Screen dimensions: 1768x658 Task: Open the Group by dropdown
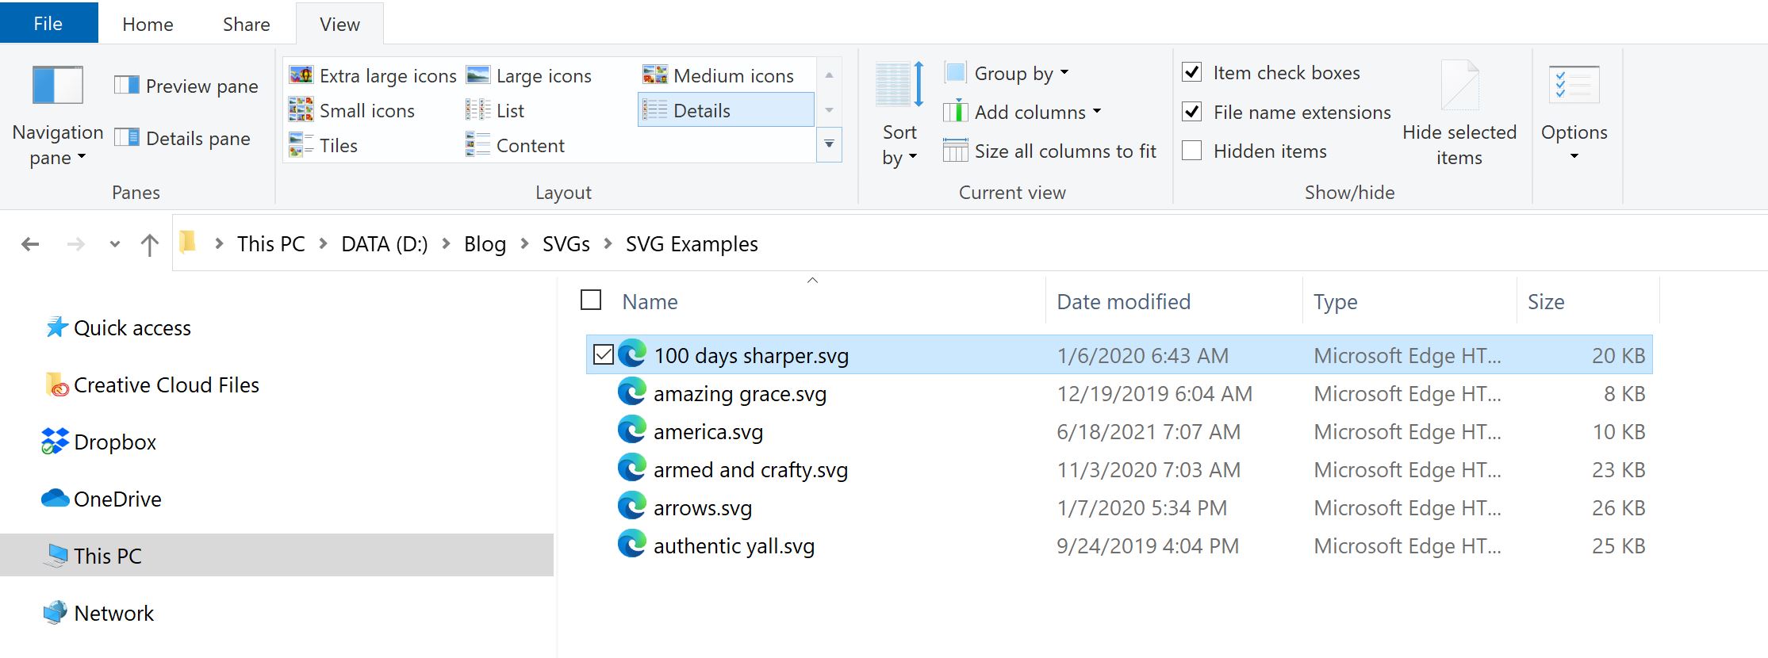pyautogui.click(x=1008, y=72)
